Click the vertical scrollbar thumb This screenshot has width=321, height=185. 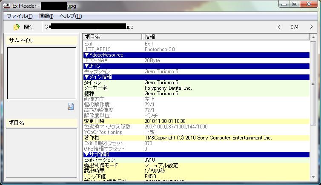coord(313,83)
